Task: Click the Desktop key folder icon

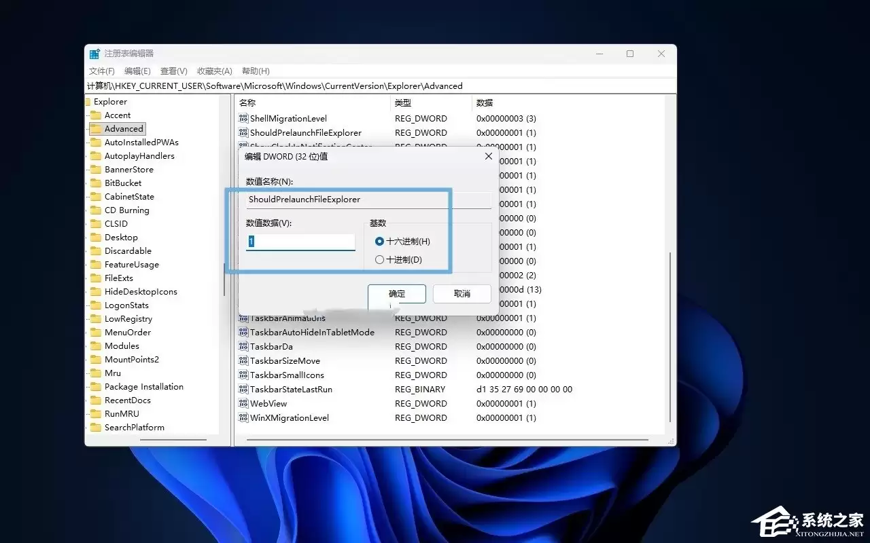Action: coord(95,237)
